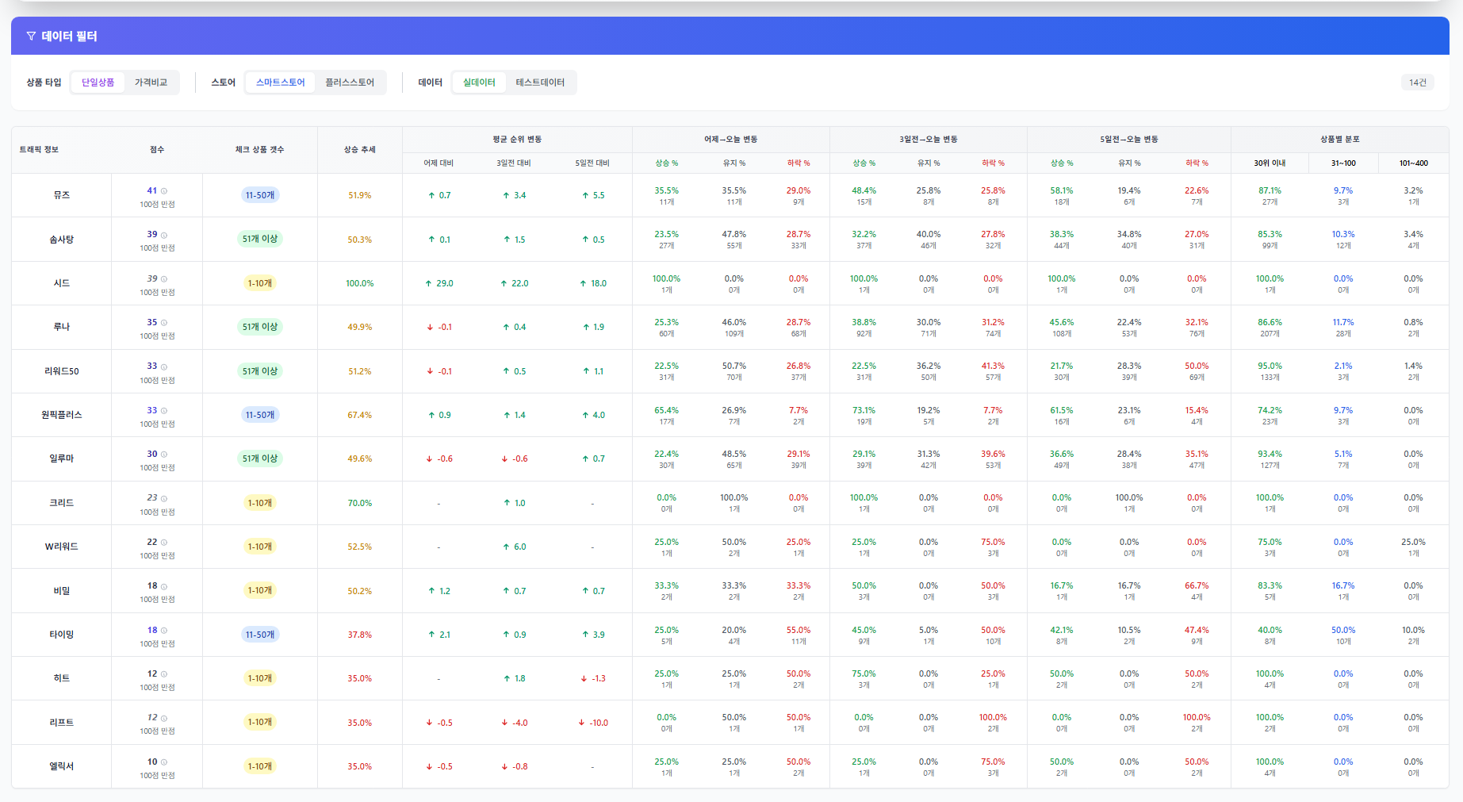Click the 점수 column header
The height and width of the screenshot is (802, 1463).
[x=157, y=150]
